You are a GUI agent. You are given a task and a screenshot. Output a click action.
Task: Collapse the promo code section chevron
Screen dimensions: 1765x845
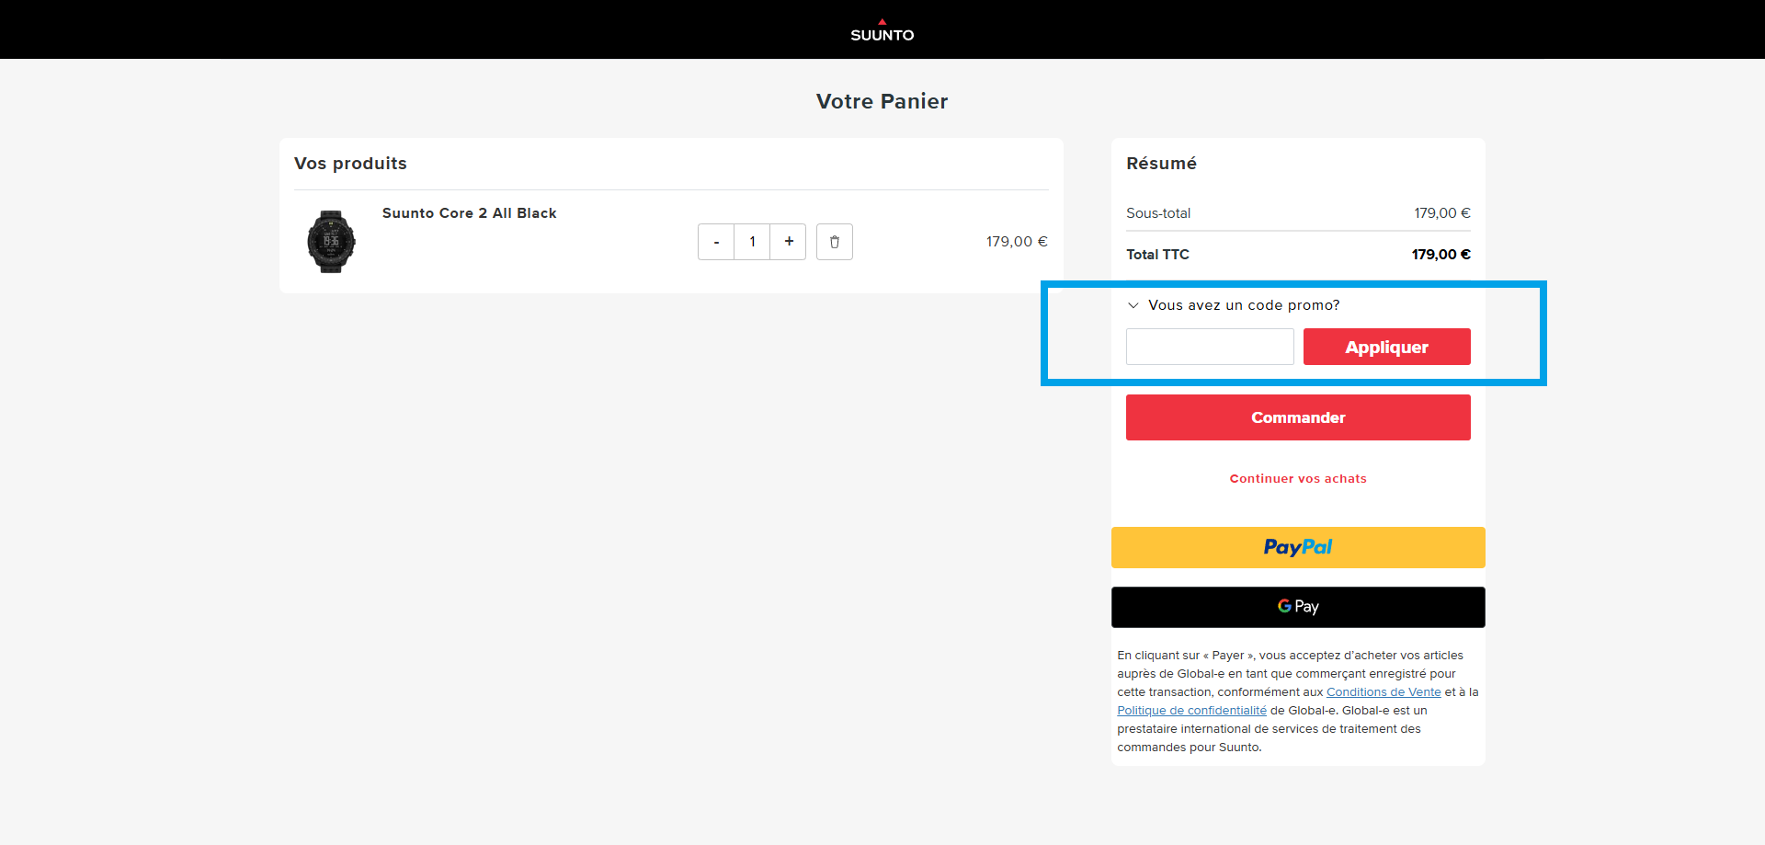coord(1133,305)
